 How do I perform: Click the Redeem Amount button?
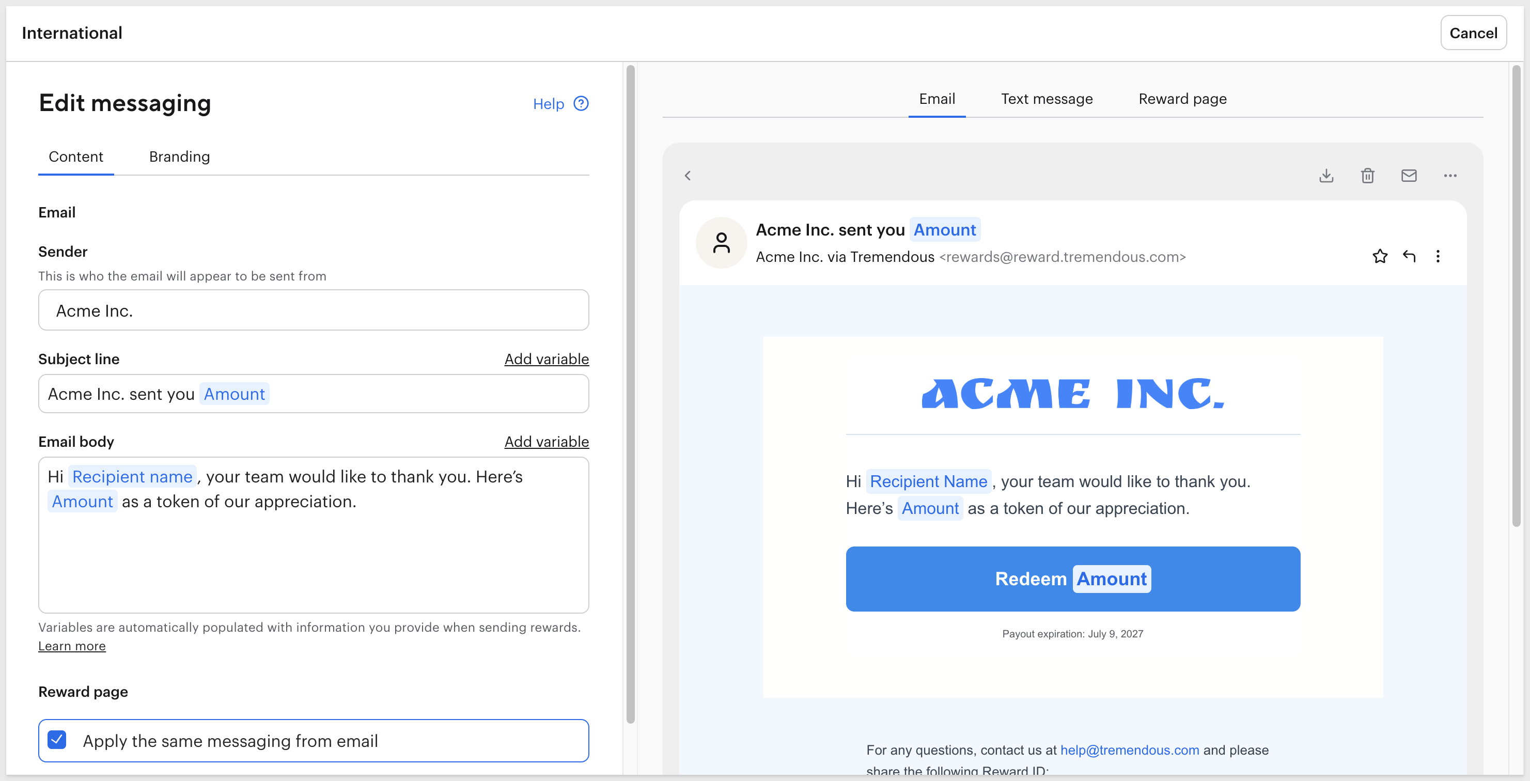tap(1073, 579)
